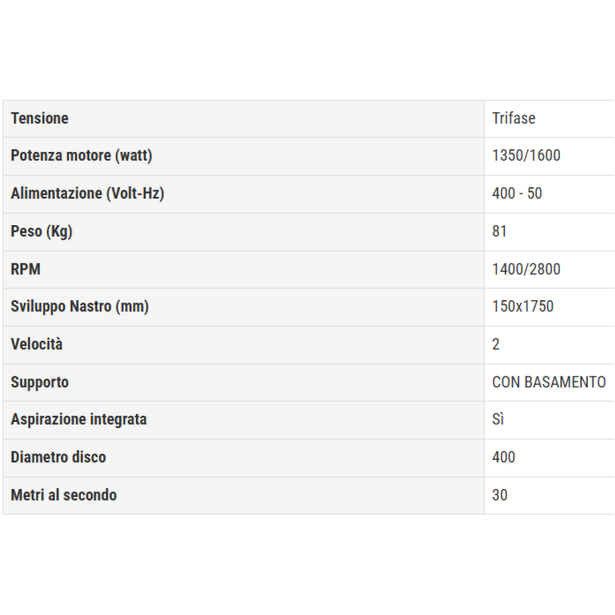Select the 1350/1600 power value
Image resolution: width=615 pixels, height=615 pixels.
click(x=526, y=156)
